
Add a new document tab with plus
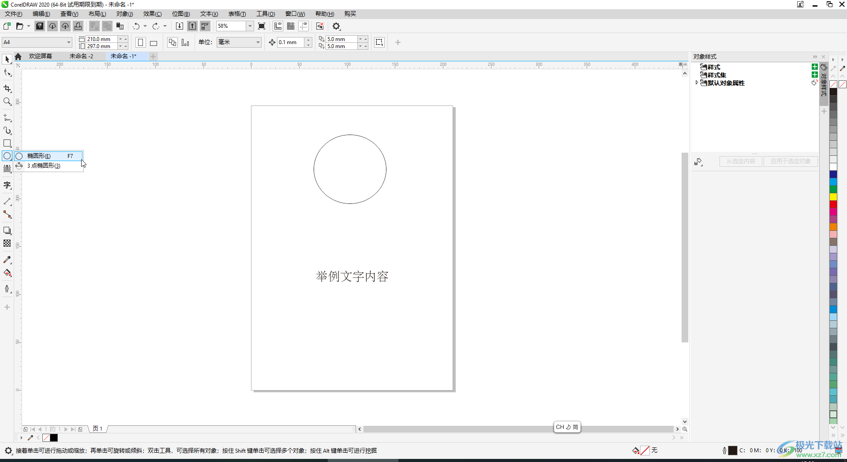click(153, 56)
